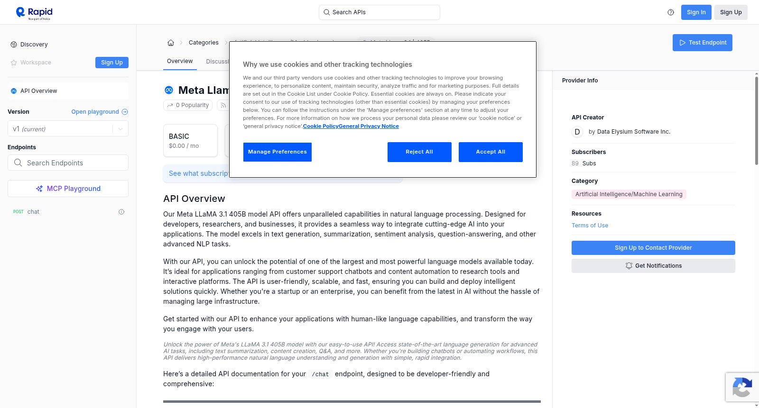The height and width of the screenshot is (408, 759).
Task: Click the Meta logo beside the API title
Action: click(169, 90)
